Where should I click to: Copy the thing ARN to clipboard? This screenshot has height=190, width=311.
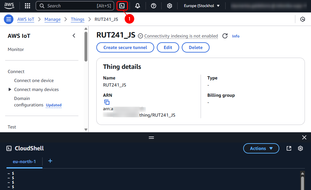(107, 102)
